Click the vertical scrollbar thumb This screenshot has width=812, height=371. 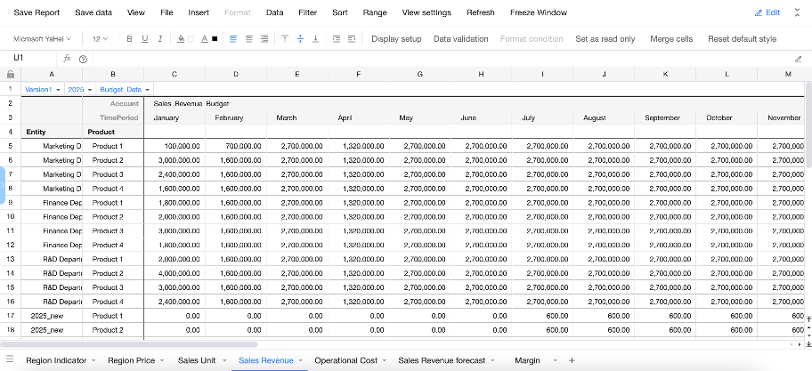pos(808,125)
